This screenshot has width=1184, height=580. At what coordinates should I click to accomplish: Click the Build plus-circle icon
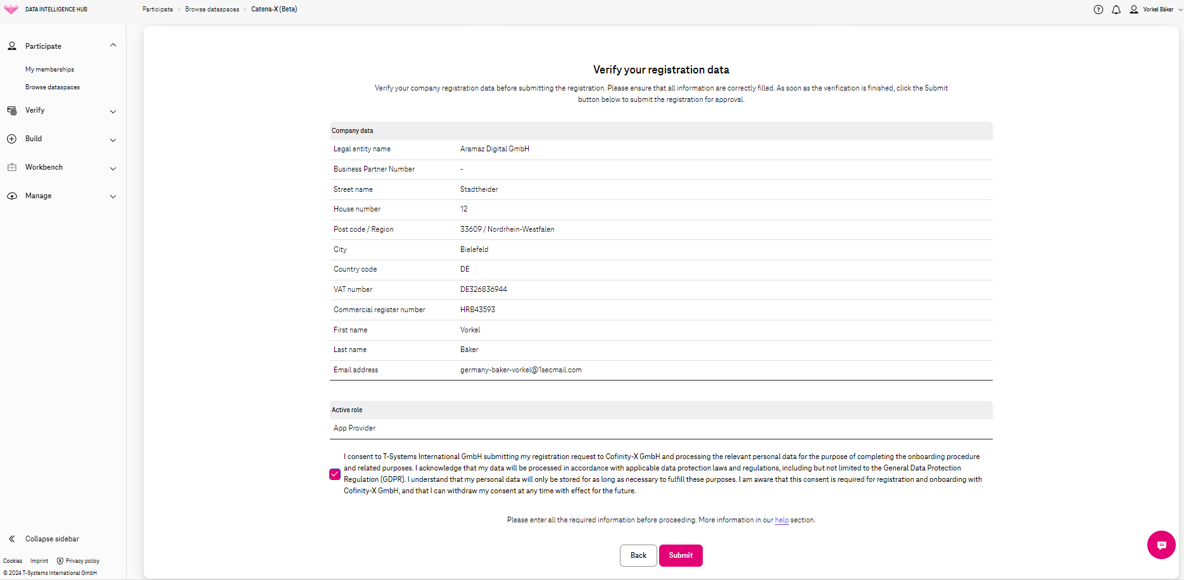pos(12,139)
